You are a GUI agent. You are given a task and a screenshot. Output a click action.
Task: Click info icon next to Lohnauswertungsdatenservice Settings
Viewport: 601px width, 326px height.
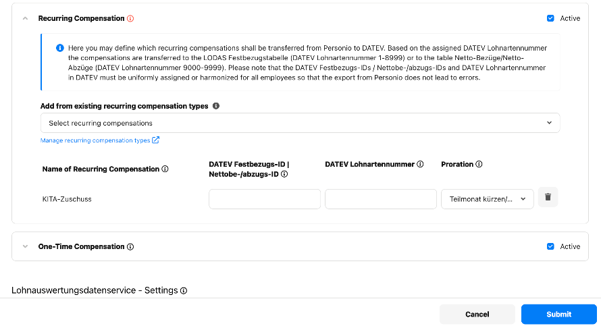184,291
